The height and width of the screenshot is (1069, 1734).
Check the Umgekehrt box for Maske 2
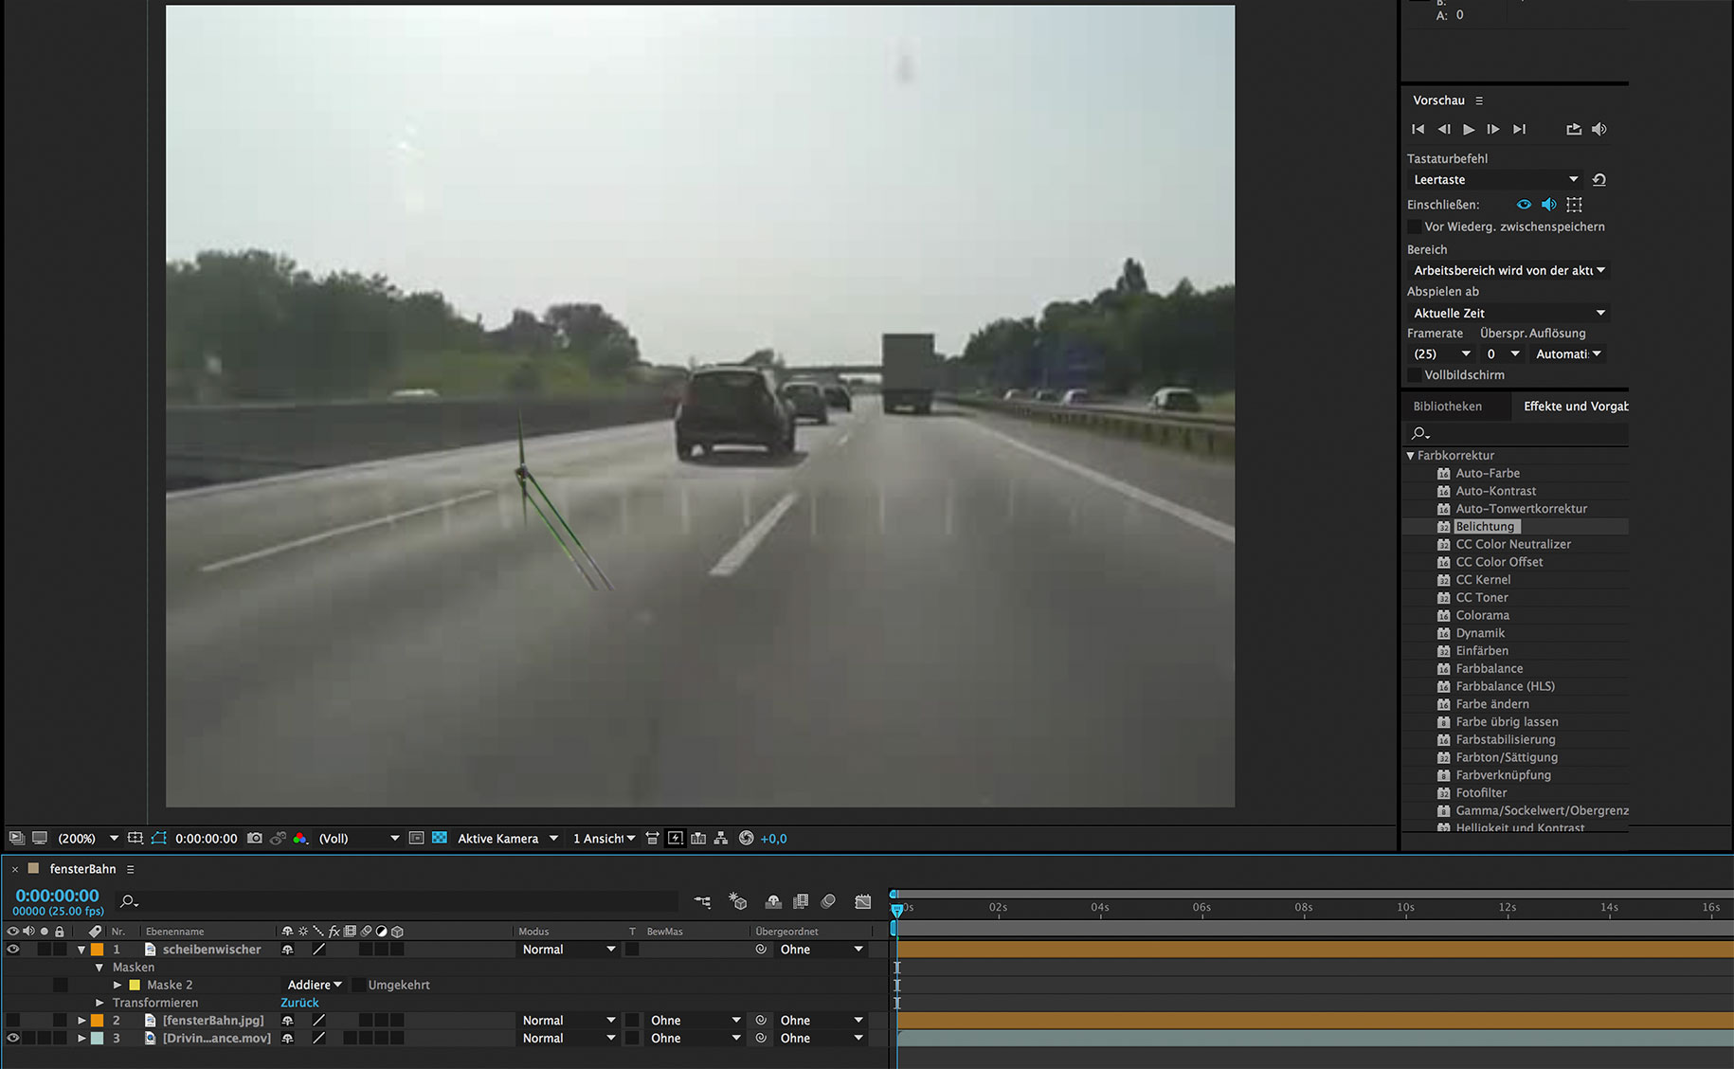pos(358,986)
